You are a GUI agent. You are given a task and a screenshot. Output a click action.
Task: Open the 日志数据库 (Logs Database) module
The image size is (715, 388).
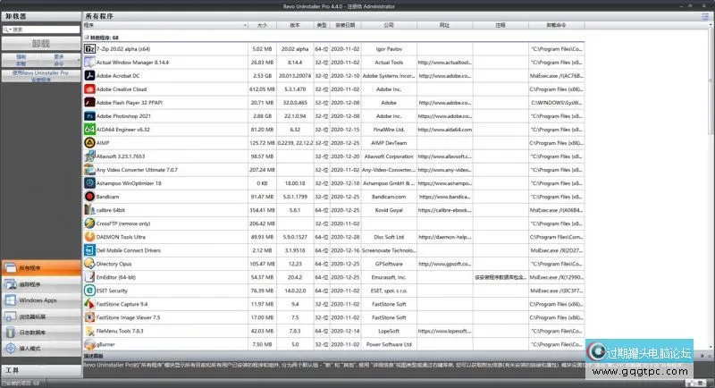pos(38,333)
